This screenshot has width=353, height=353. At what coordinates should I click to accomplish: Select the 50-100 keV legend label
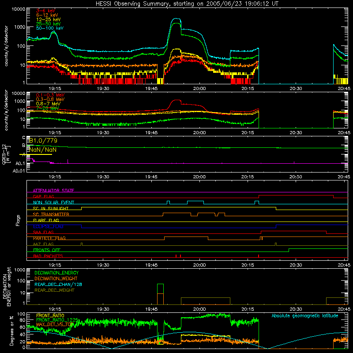point(50,28)
